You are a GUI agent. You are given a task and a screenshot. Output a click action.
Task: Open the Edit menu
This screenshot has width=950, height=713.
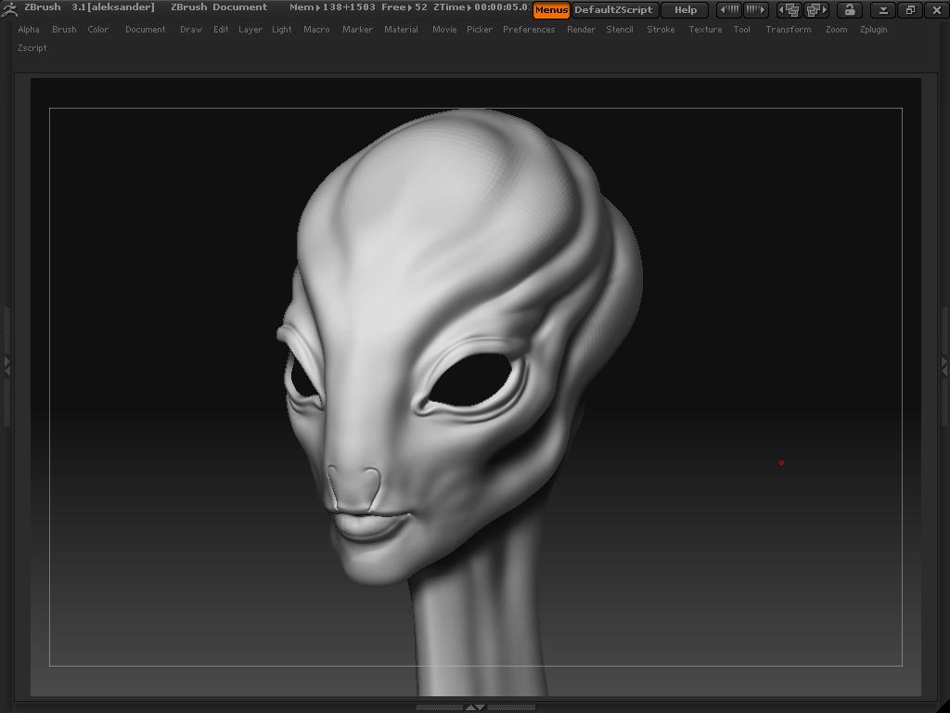point(221,29)
